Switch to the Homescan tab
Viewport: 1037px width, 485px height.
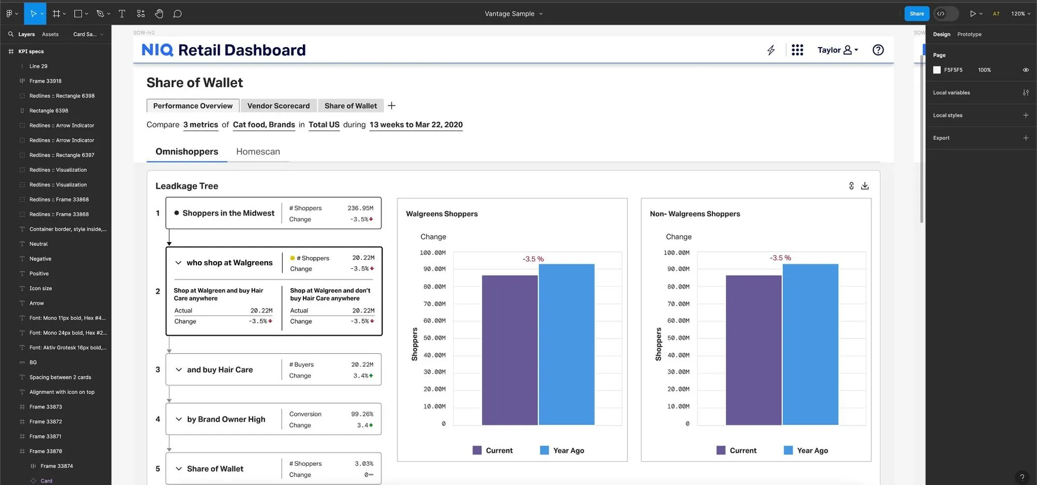258,151
